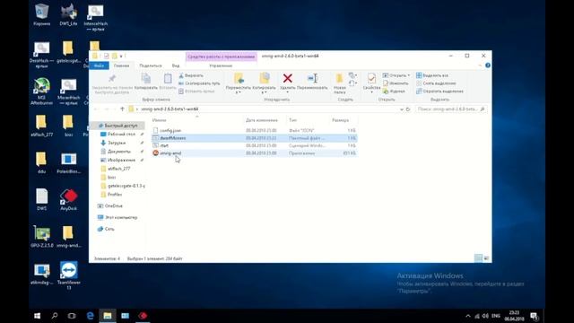Select Downloads (Загрузки) in sidebar
574x323 pixels.
point(117,143)
